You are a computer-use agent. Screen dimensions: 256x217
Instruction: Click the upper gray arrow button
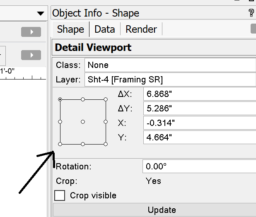[x=31, y=32]
